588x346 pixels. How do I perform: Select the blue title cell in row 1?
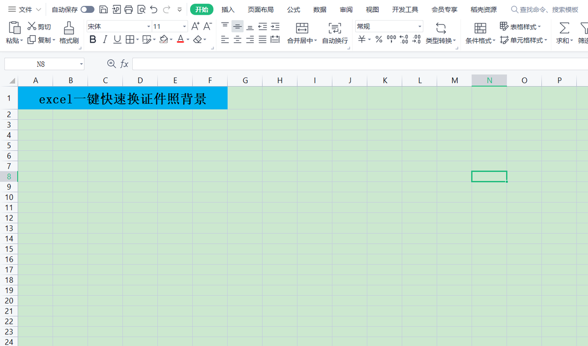[x=122, y=98]
